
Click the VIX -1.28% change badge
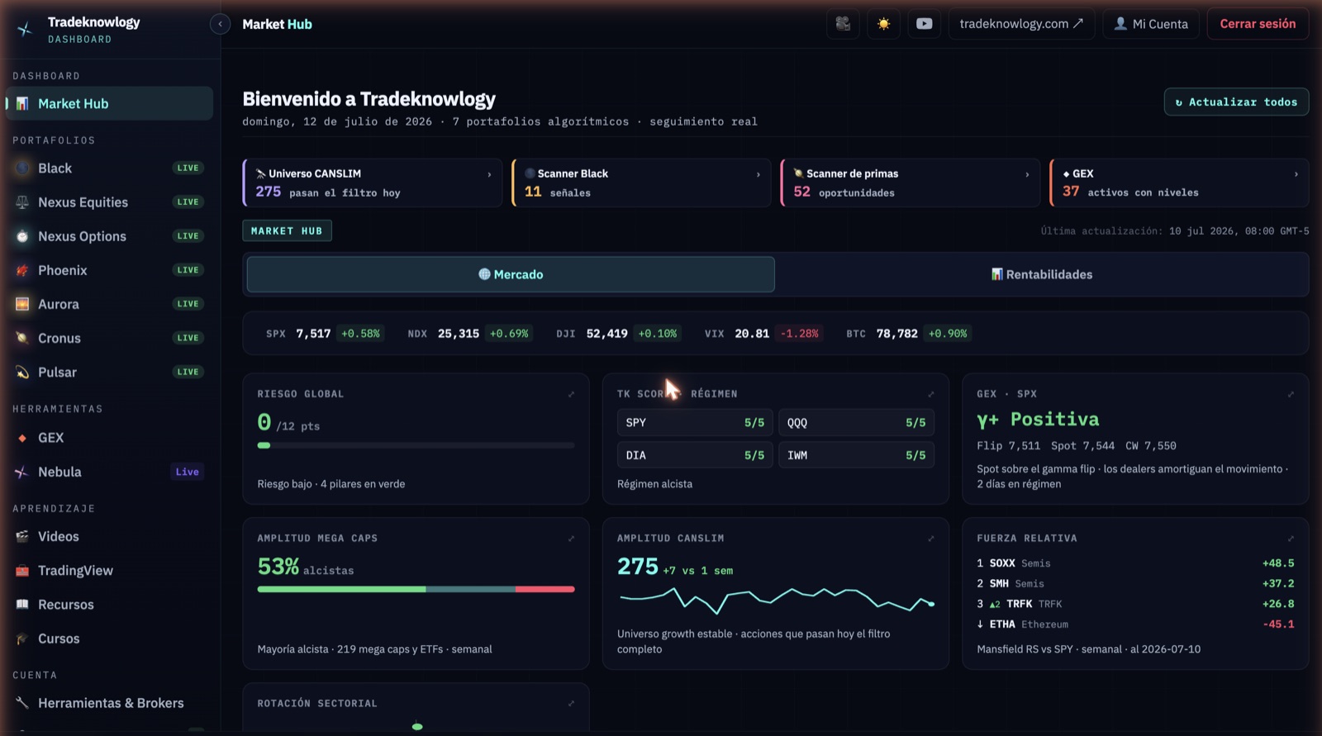(x=799, y=334)
